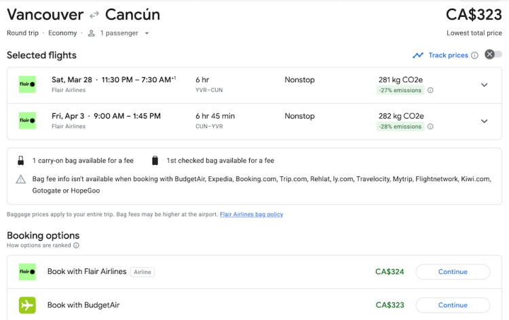
Task: Click the checked bag icon
Action: (155, 161)
